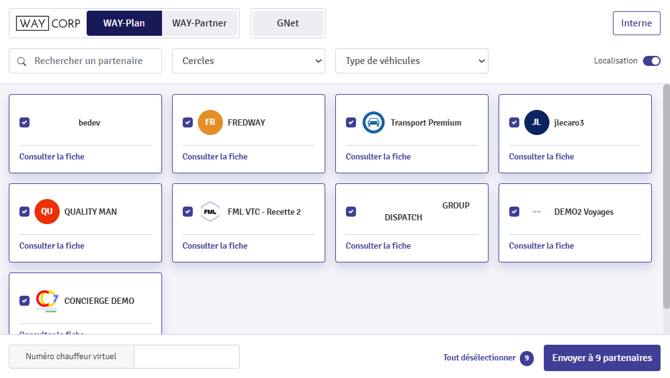Click the DEMO2 Voyages name text
Screen dimensions: 670x378
pyautogui.click(x=584, y=212)
